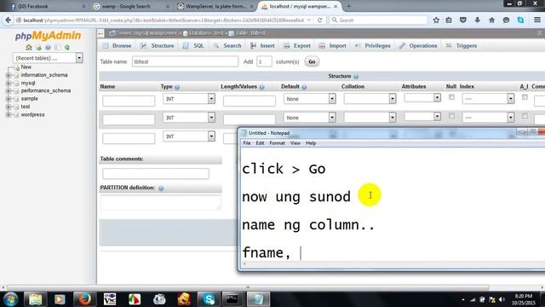Viewport: 545px width, 307px height.
Task: Open Firefox from the Windows taskbar
Action: point(84,299)
